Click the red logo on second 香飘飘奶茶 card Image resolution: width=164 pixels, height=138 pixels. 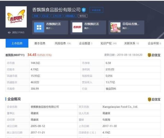(x=77, y=27)
